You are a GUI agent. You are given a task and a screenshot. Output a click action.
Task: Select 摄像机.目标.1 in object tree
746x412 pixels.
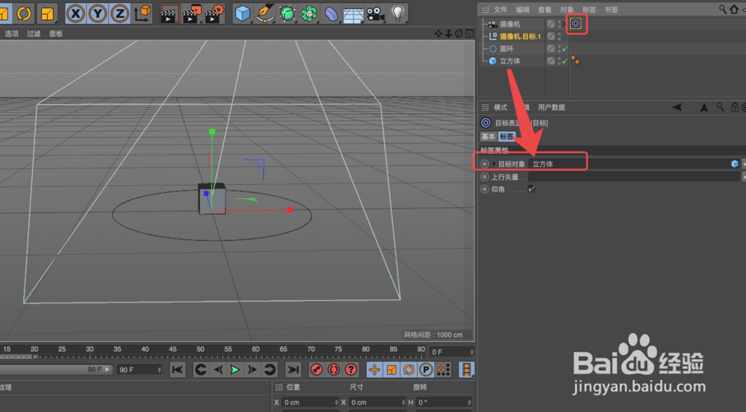521,36
